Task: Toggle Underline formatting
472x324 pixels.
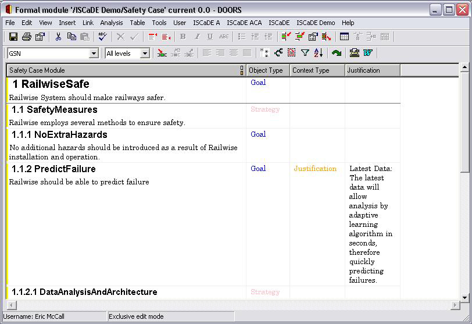Action: pos(210,37)
